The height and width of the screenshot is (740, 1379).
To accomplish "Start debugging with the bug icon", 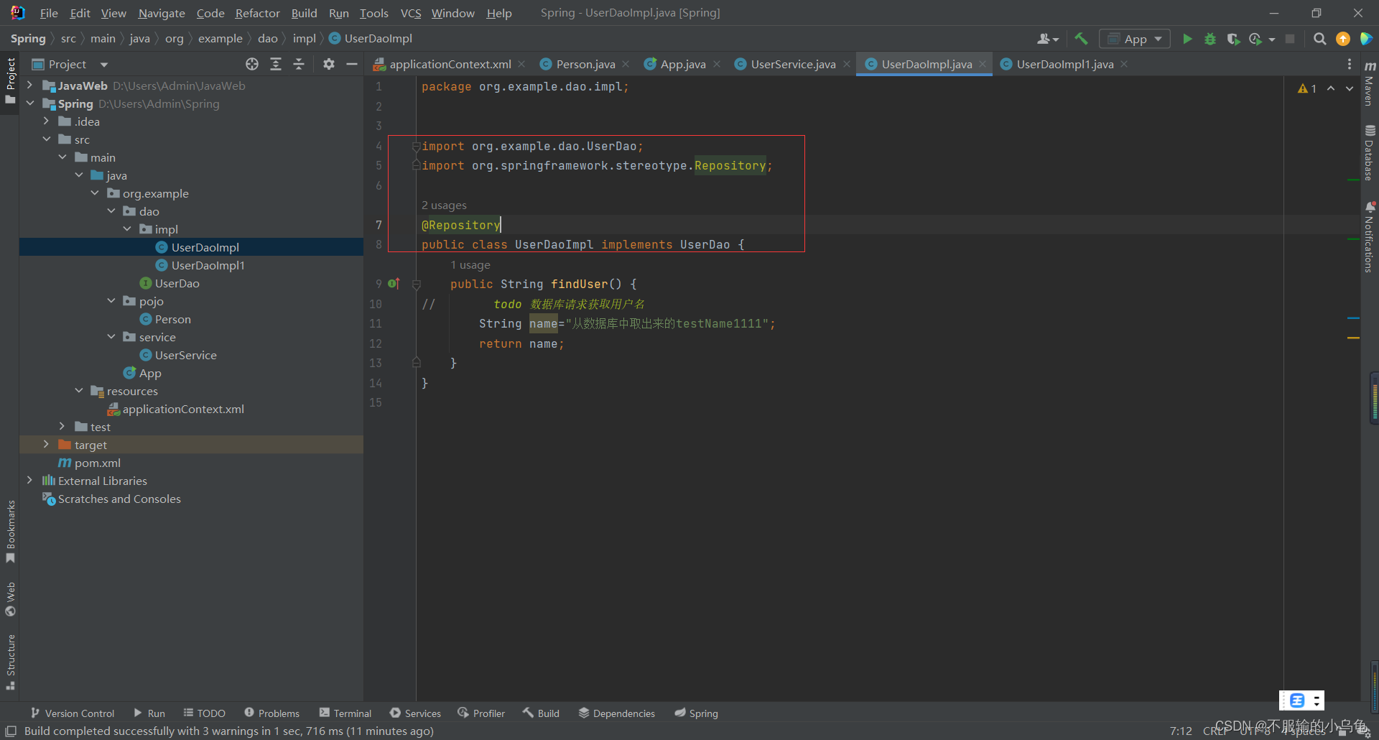I will tap(1210, 39).
